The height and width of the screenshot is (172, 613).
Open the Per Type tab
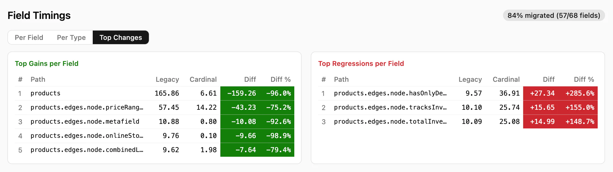click(71, 38)
